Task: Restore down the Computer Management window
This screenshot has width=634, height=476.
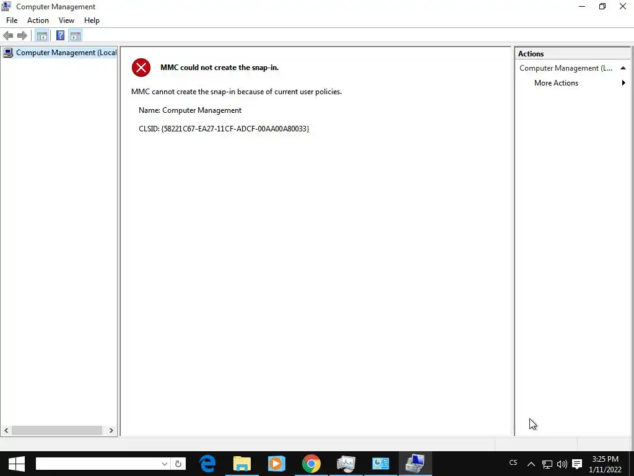Action: coord(602,6)
